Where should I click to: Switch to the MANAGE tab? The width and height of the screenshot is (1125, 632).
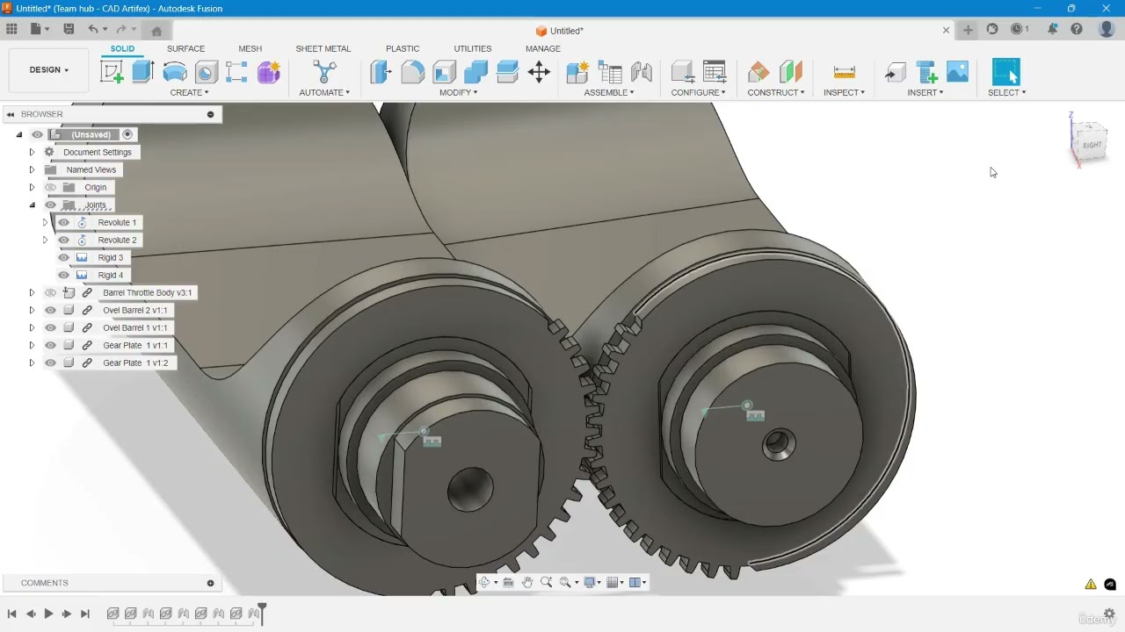pos(543,48)
